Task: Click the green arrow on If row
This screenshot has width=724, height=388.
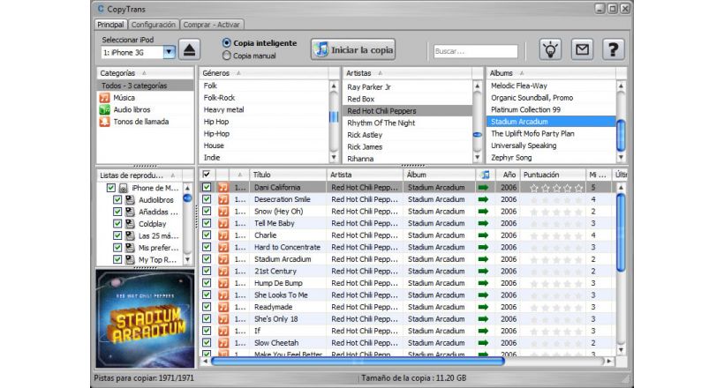Action: [484, 331]
